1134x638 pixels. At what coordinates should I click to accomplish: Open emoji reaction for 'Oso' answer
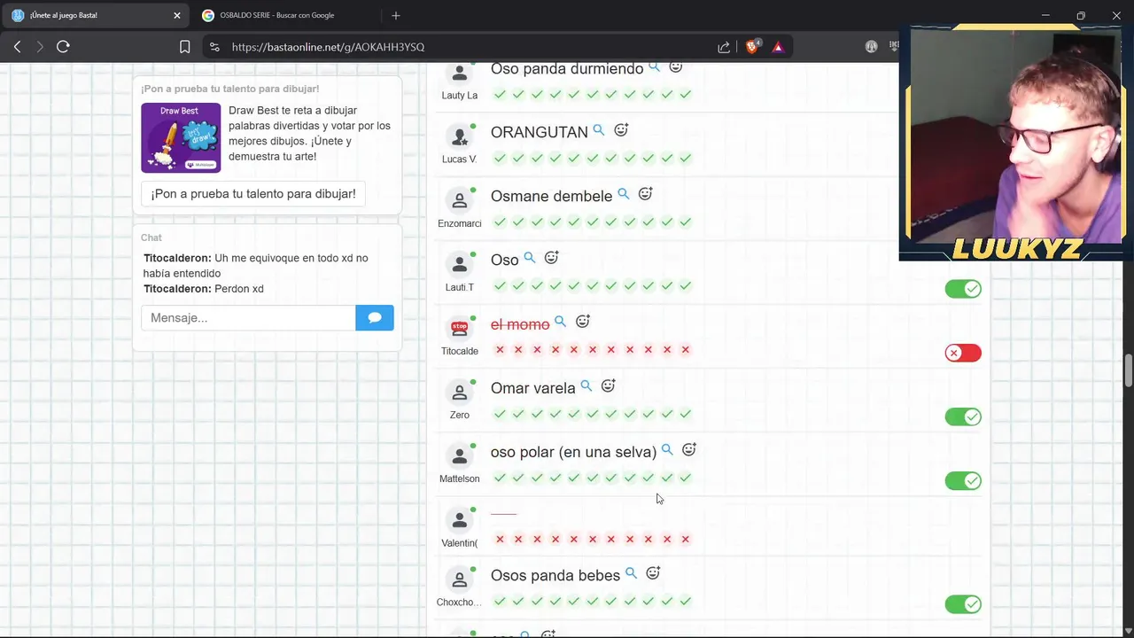tap(551, 258)
